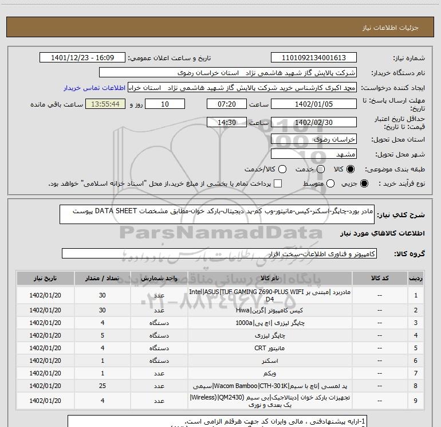The height and width of the screenshot is (427, 441).
Task: Click the شماره نیاز number field
Action: coord(313,58)
